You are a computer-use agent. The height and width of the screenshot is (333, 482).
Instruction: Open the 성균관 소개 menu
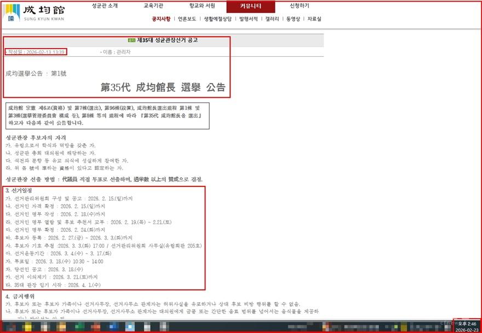[x=105, y=6]
